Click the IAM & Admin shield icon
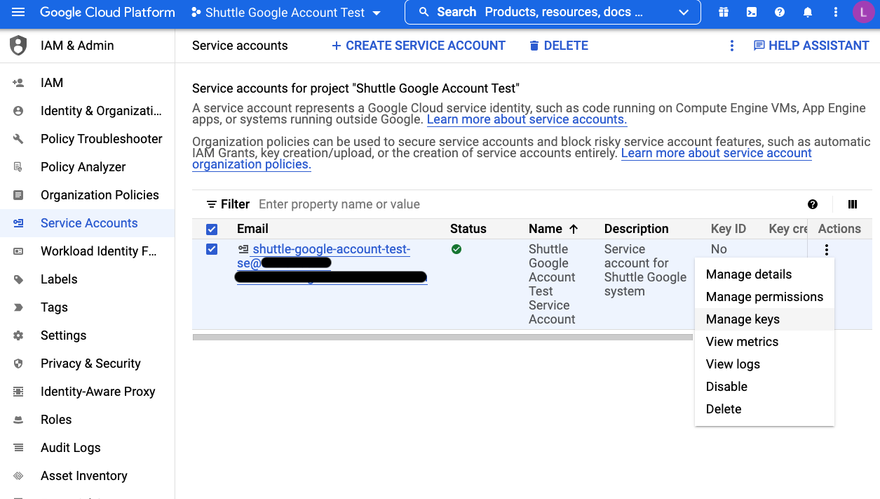 (x=18, y=46)
